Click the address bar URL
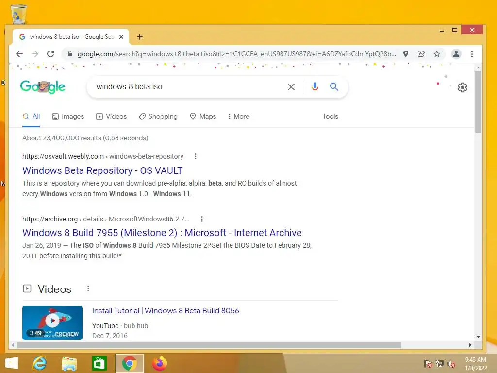This screenshot has width=497, height=373. click(237, 54)
